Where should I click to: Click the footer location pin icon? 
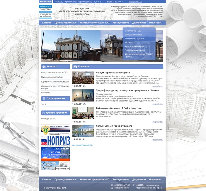[x=134, y=185]
